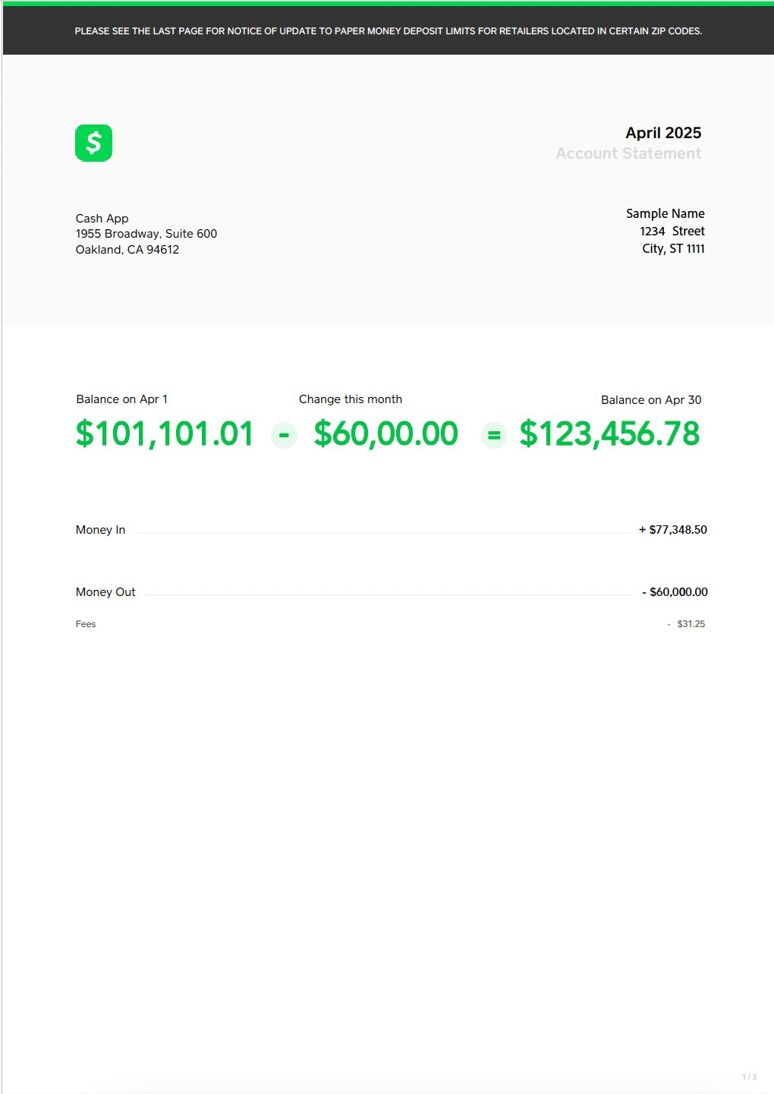Click the minus sign circle icon
Viewport: 774px width, 1094px height.
click(x=284, y=435)
